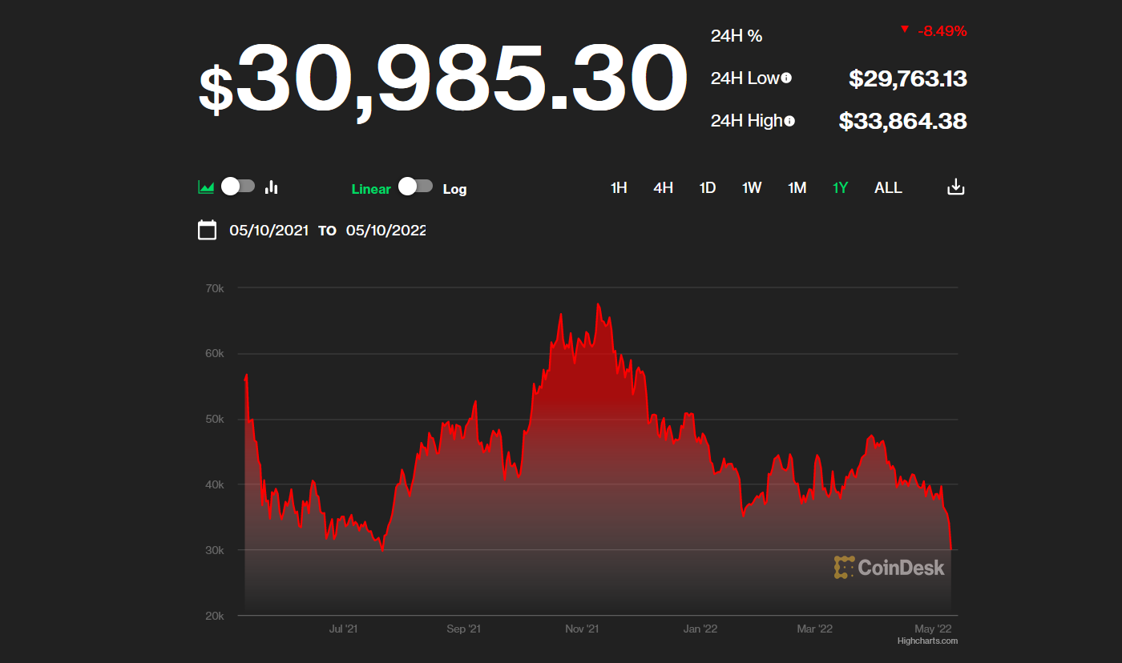Switch to the 1H time range
Image resolution: width=1122 pixels, height=663 pixels.
click(x=619, y=187)
